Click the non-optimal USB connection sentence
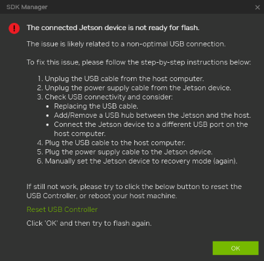This screenshot has width=264, height=261. point(126,44)
